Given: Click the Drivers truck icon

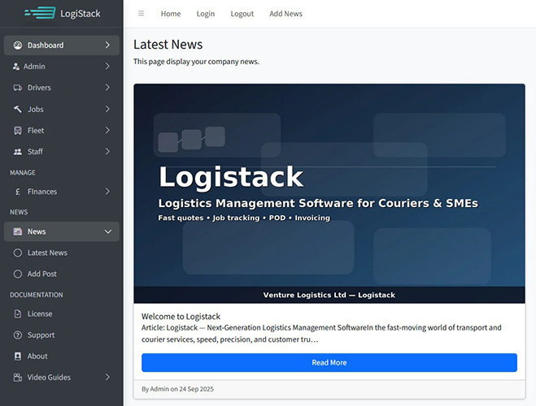Looking at the screenshot, I should tap(18, 88).
